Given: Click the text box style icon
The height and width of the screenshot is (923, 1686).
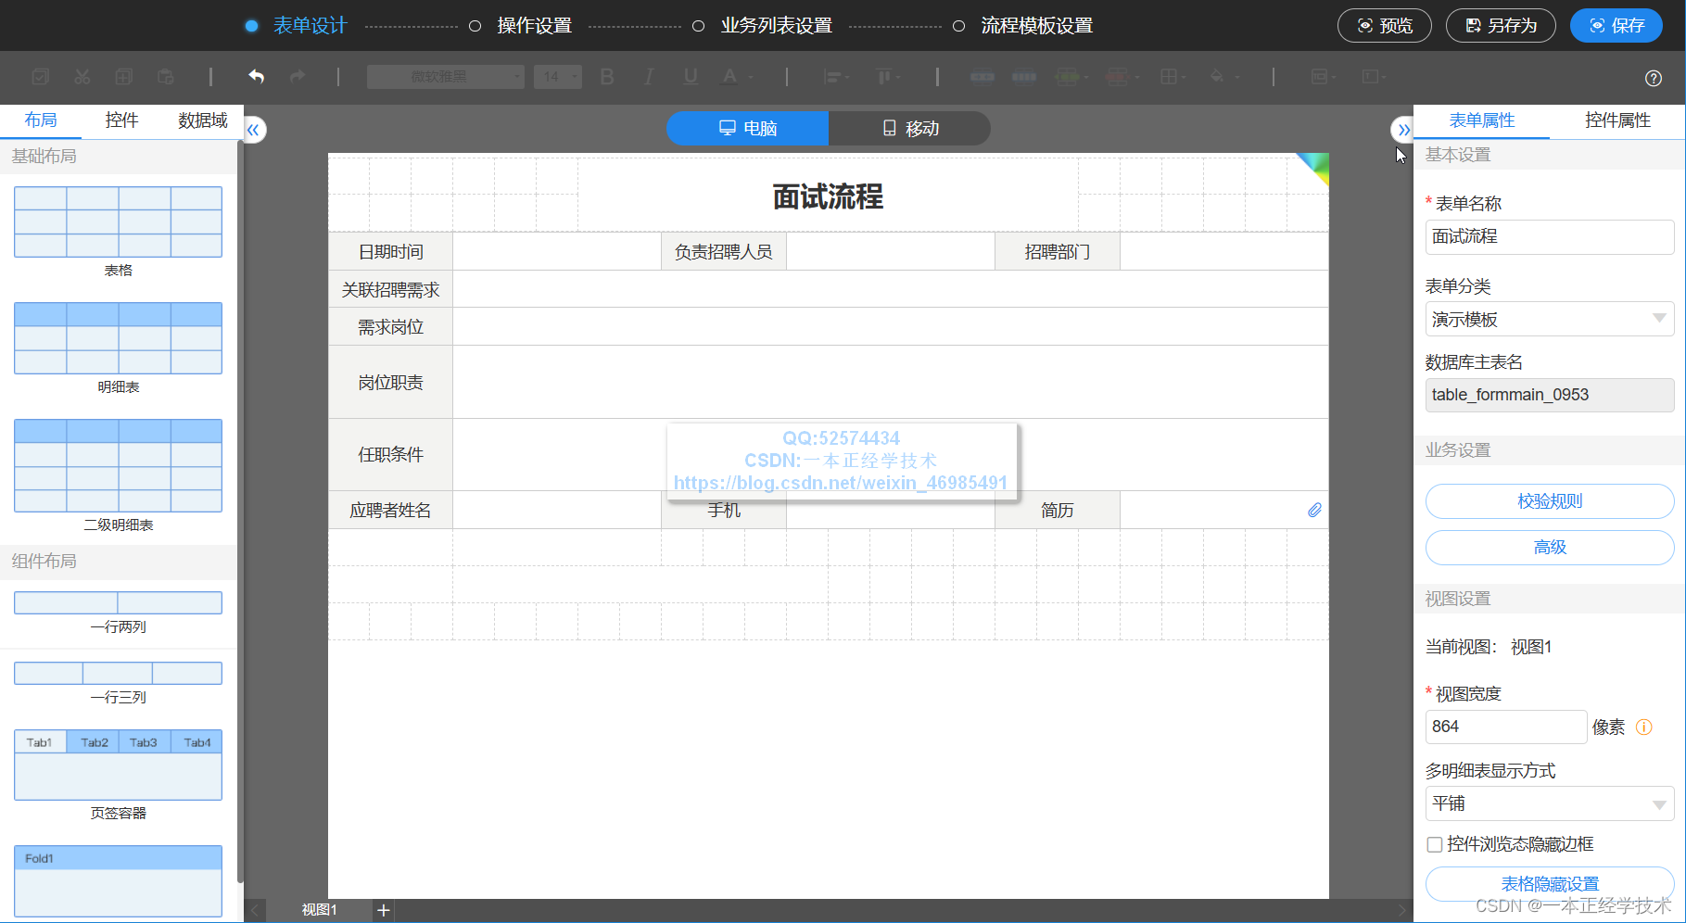Looking at the screenshot, I should point(1371,77).
